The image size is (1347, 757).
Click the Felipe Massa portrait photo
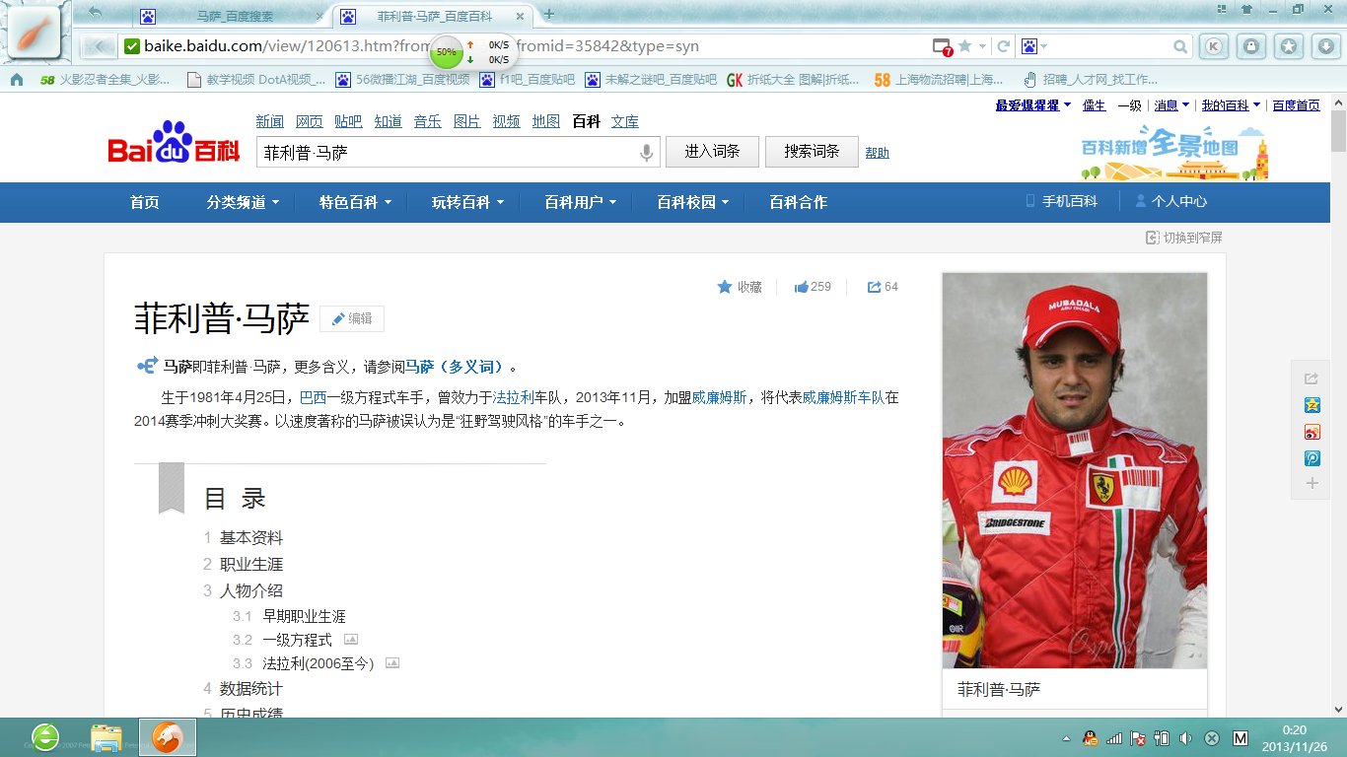coord(1075,470)
